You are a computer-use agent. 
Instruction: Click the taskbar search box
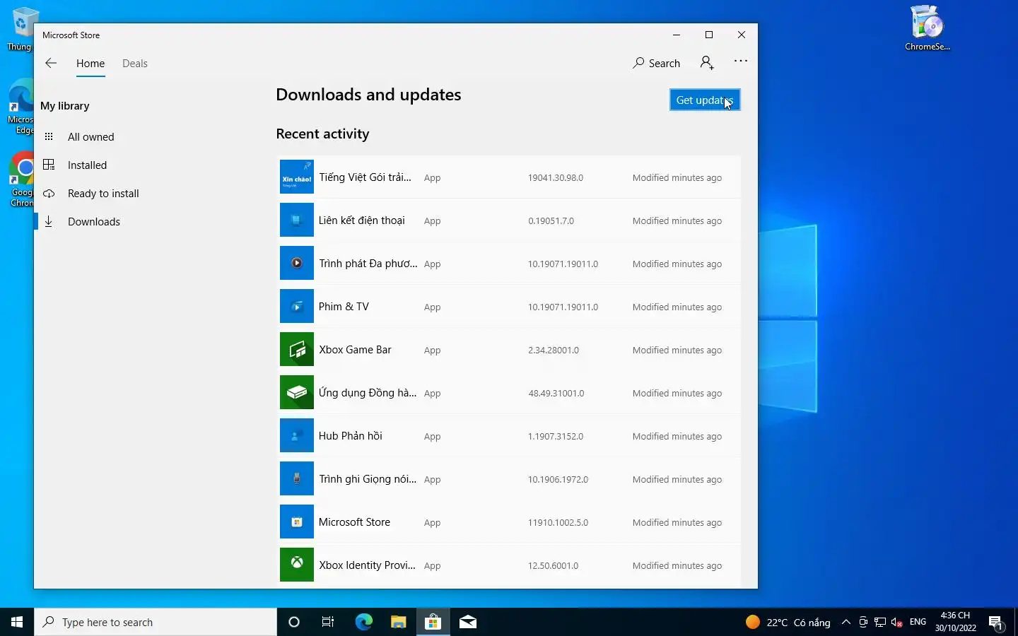tap(156, 622)
